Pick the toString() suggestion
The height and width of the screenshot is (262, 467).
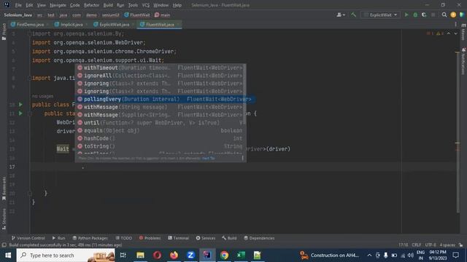(x=161, y=146)
